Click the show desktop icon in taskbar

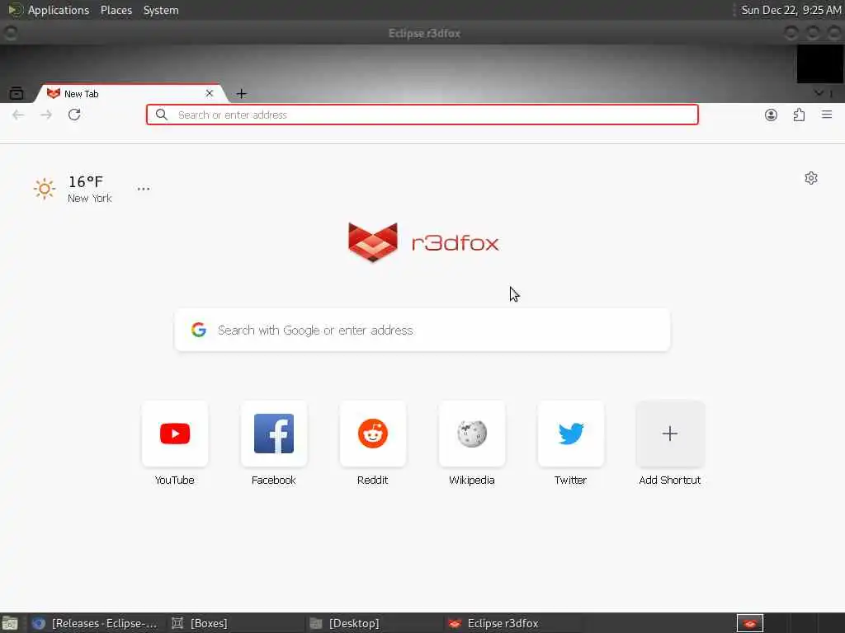pos(10,624)
